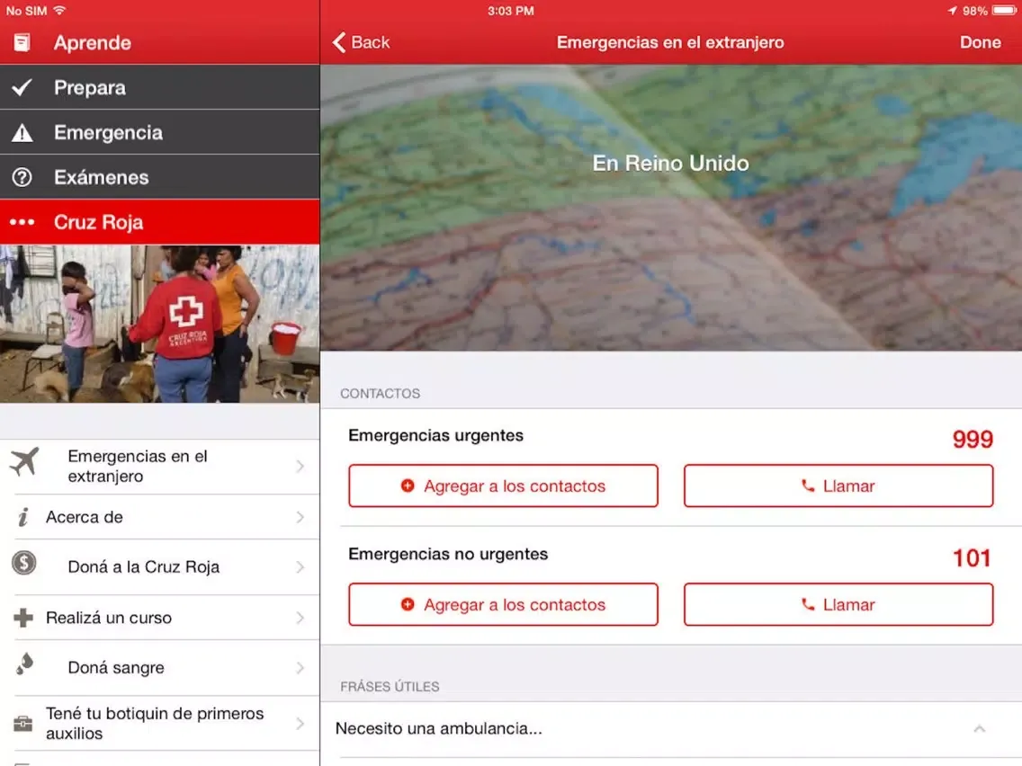The height and width of the screenshot is (766, 1022).
Task: Tap the first aid kit briefcase icon
Action: click(x=22, y=723)
